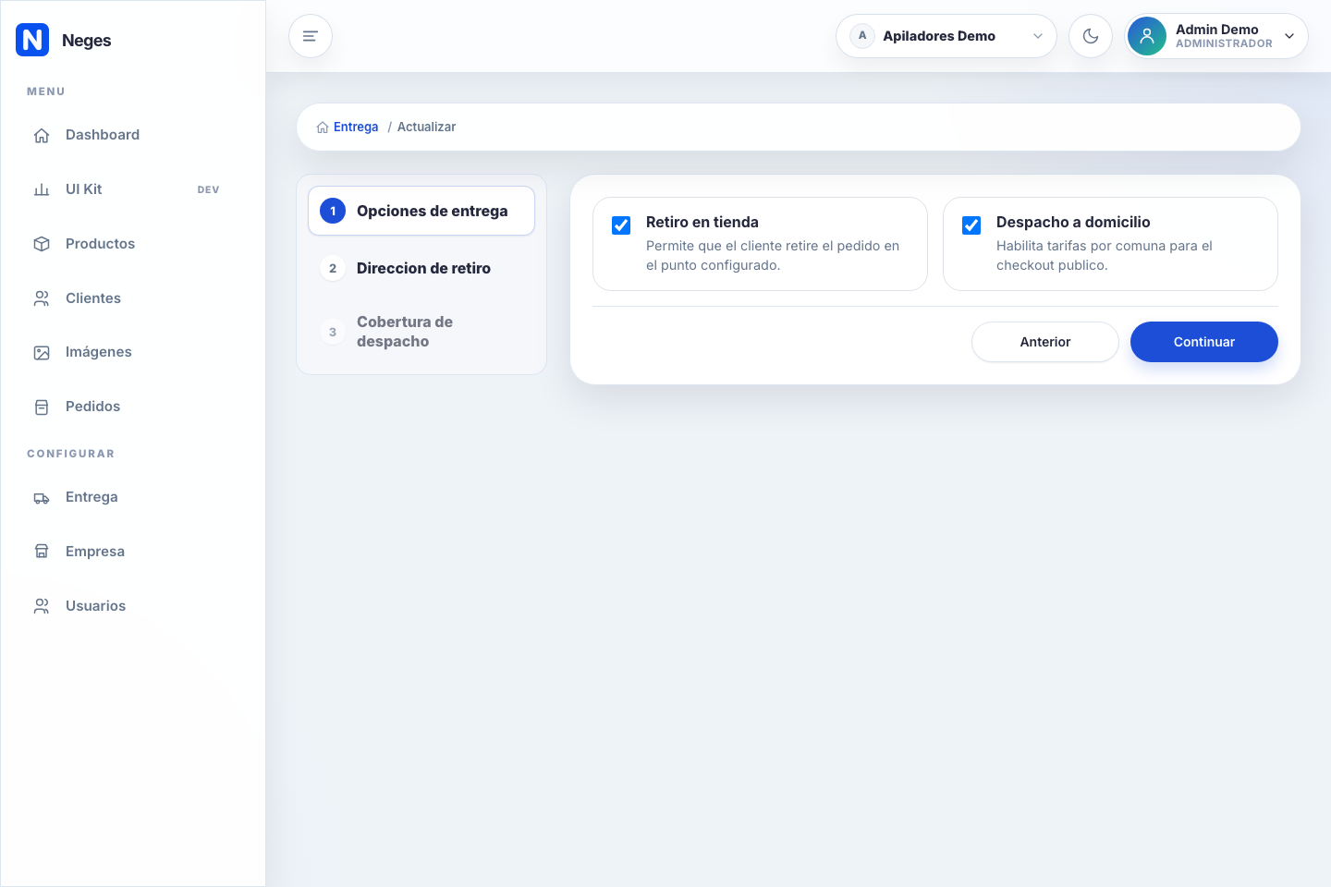
Task: Follow the Entrega breadcrumb link
Action: tap(356, 128)
